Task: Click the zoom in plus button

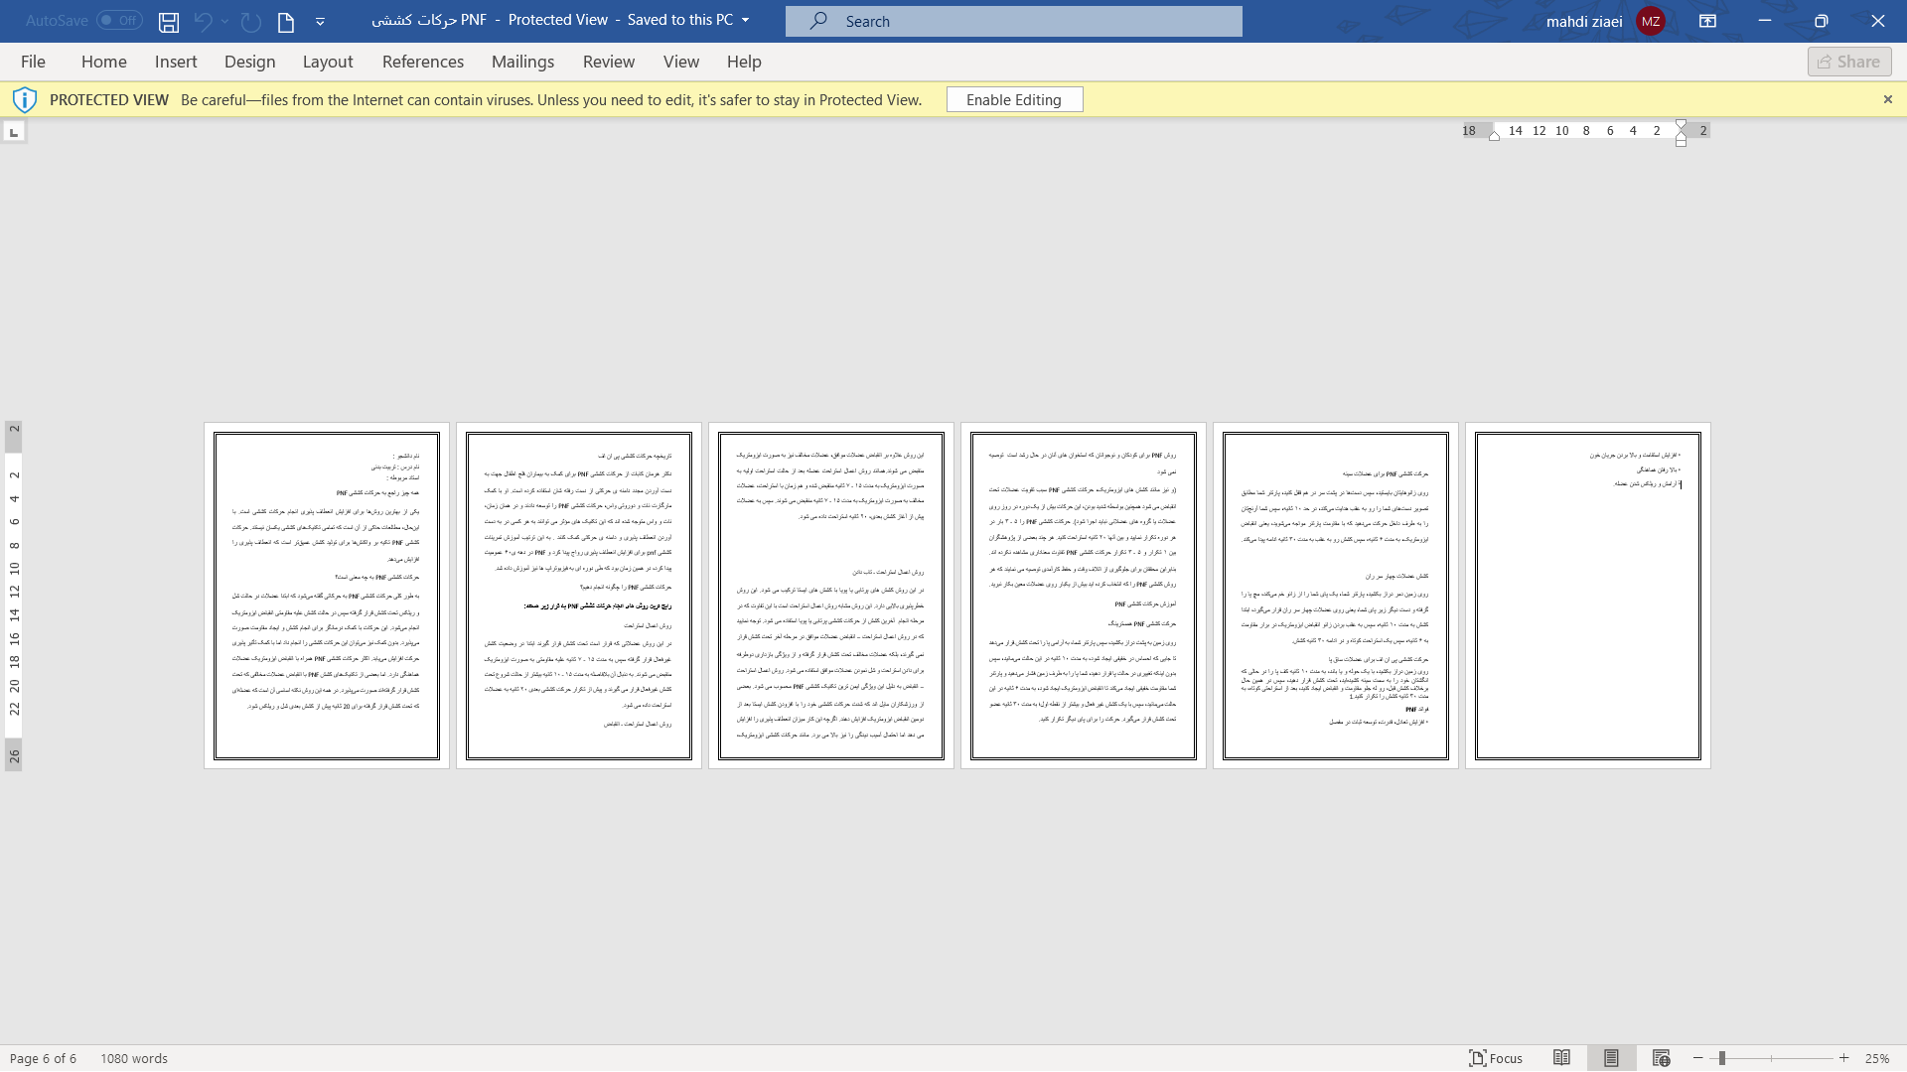Action: (x=1844, y=1058)
